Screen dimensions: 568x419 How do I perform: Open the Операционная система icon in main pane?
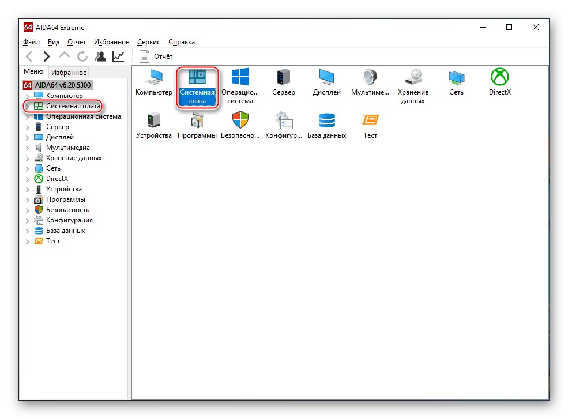[240, 86]
